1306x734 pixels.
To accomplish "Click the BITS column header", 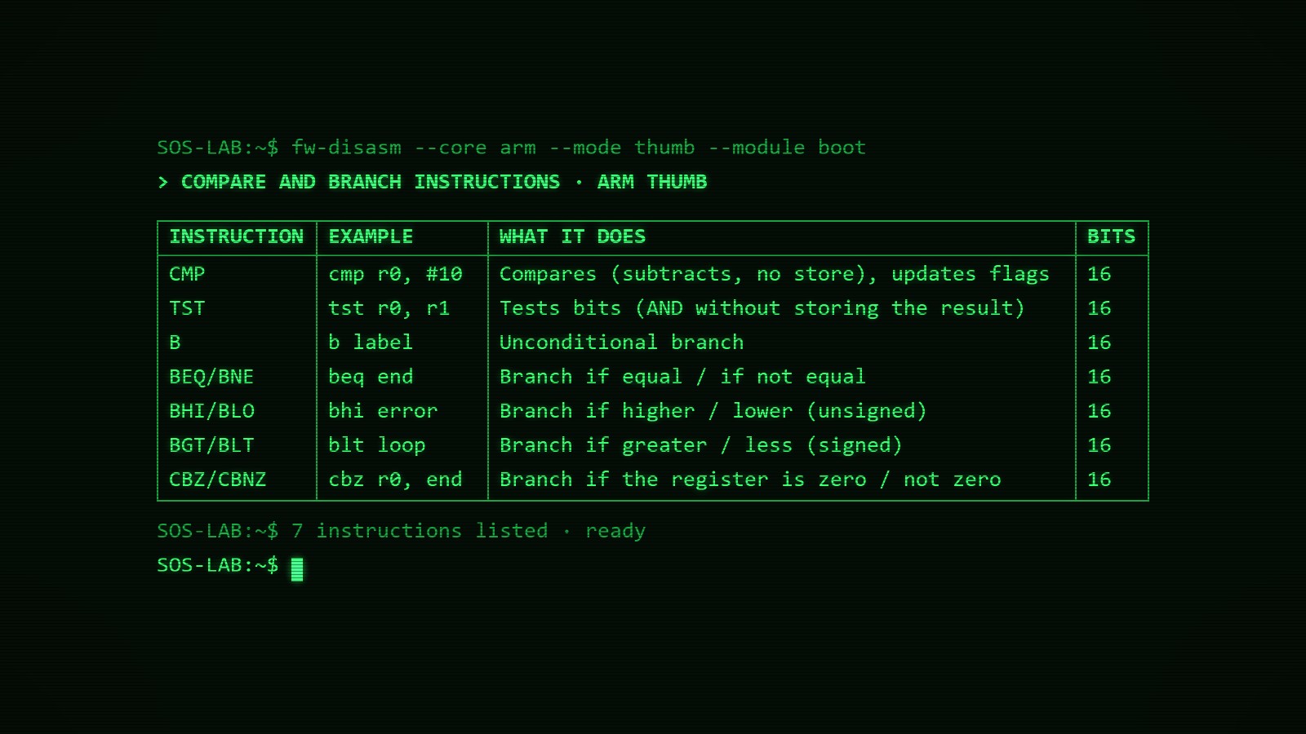I will 1111,237.
